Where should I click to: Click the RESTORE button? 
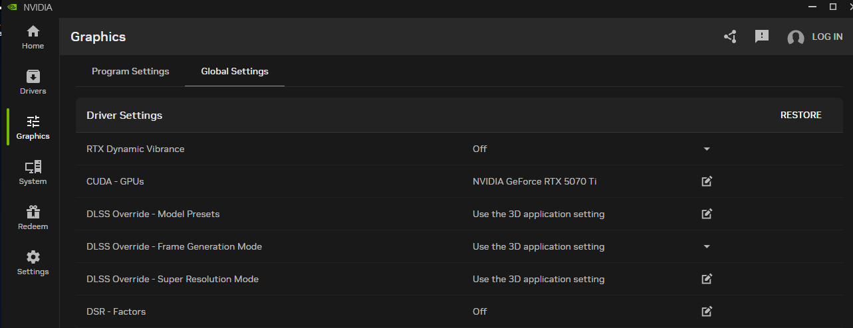[800, 115]
